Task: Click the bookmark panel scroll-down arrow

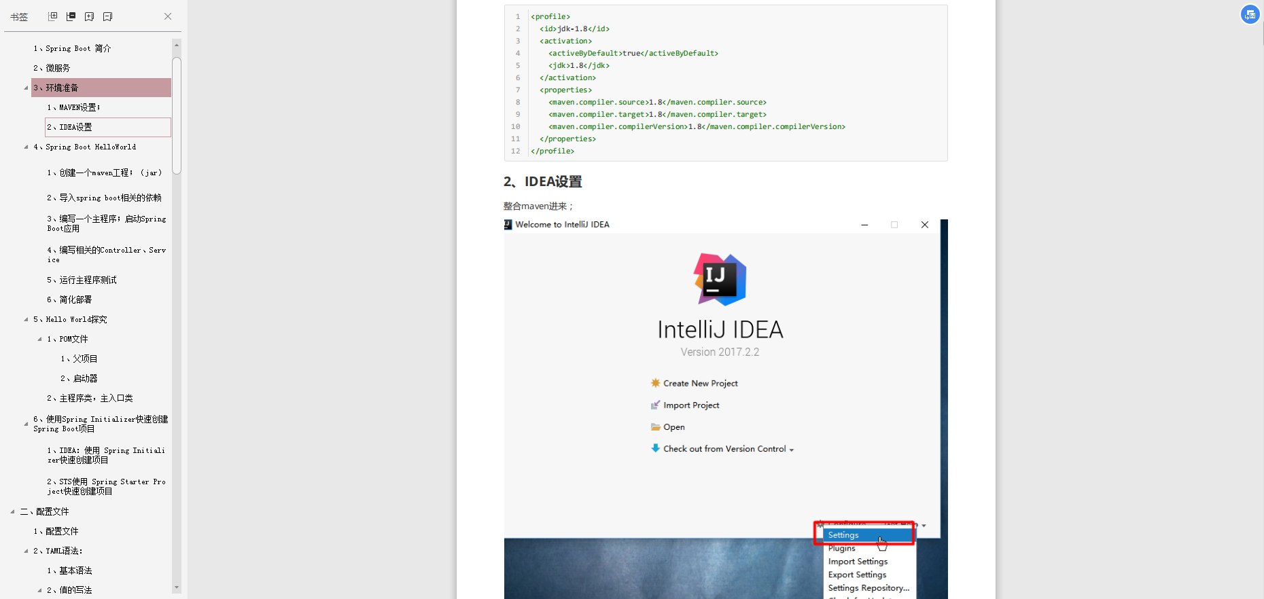Action: (177, 587)
